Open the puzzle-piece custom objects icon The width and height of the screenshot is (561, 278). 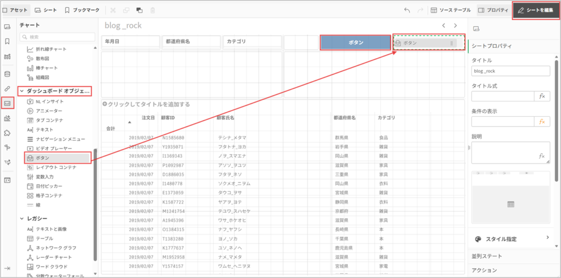pos(8,132)
